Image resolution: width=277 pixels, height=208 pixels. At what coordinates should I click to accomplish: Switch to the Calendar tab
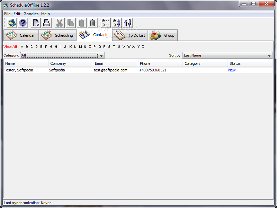pyautogui.click(x=21, y=35)
